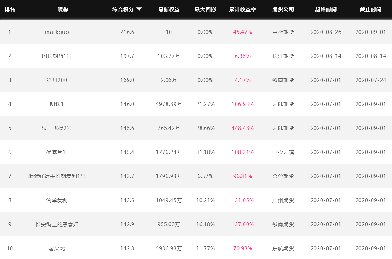Open the 皓月200 nickname link
This screenshot has height=259, width=392.
pyautogui.click(x=57, y=80)
